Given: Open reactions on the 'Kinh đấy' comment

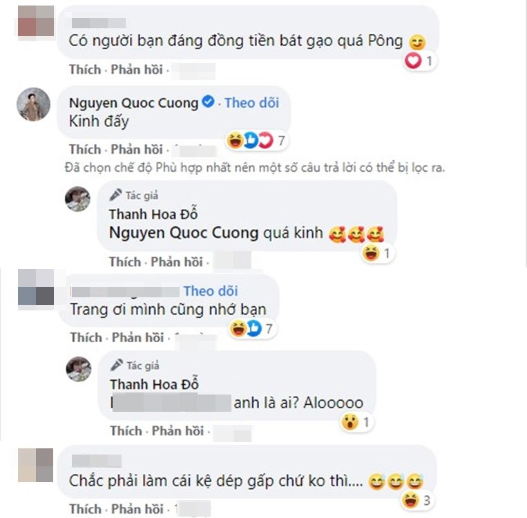Looking at the screenshot, I should (256, 140).
